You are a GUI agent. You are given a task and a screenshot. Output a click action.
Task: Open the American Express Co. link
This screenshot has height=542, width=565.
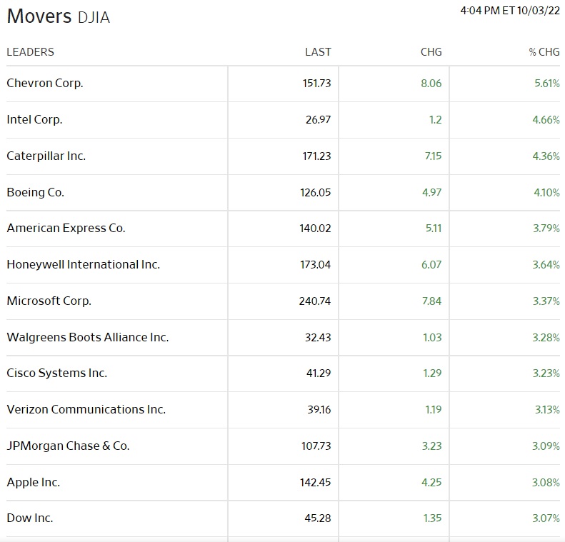click(x=66, y=228)
